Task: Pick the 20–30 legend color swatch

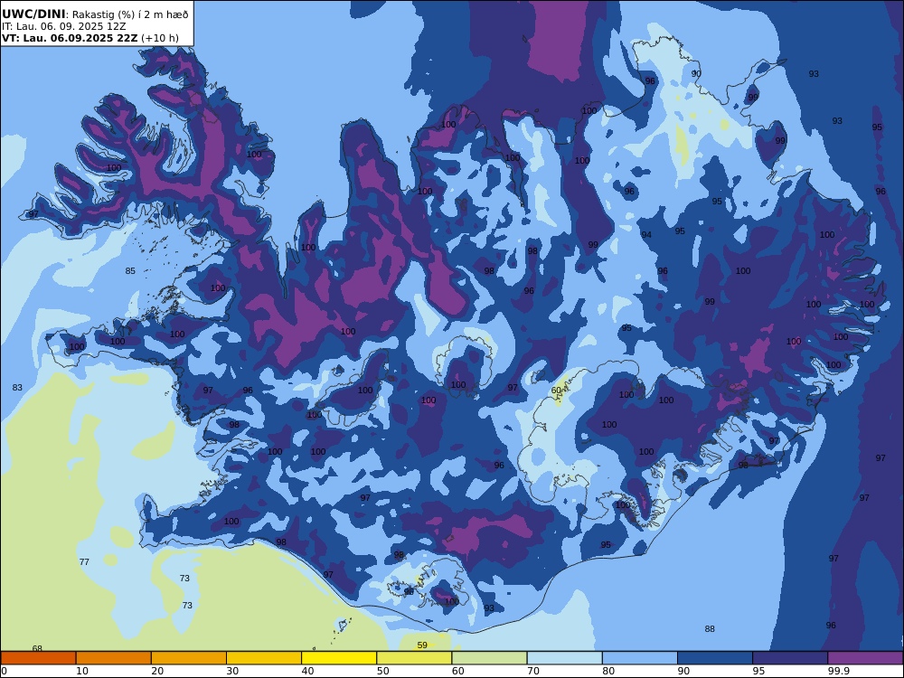Action: point(189,658)
